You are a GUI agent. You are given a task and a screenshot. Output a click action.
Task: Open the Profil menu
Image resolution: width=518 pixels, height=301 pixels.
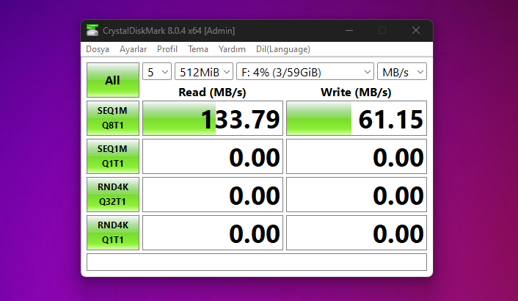coord(167,49)
